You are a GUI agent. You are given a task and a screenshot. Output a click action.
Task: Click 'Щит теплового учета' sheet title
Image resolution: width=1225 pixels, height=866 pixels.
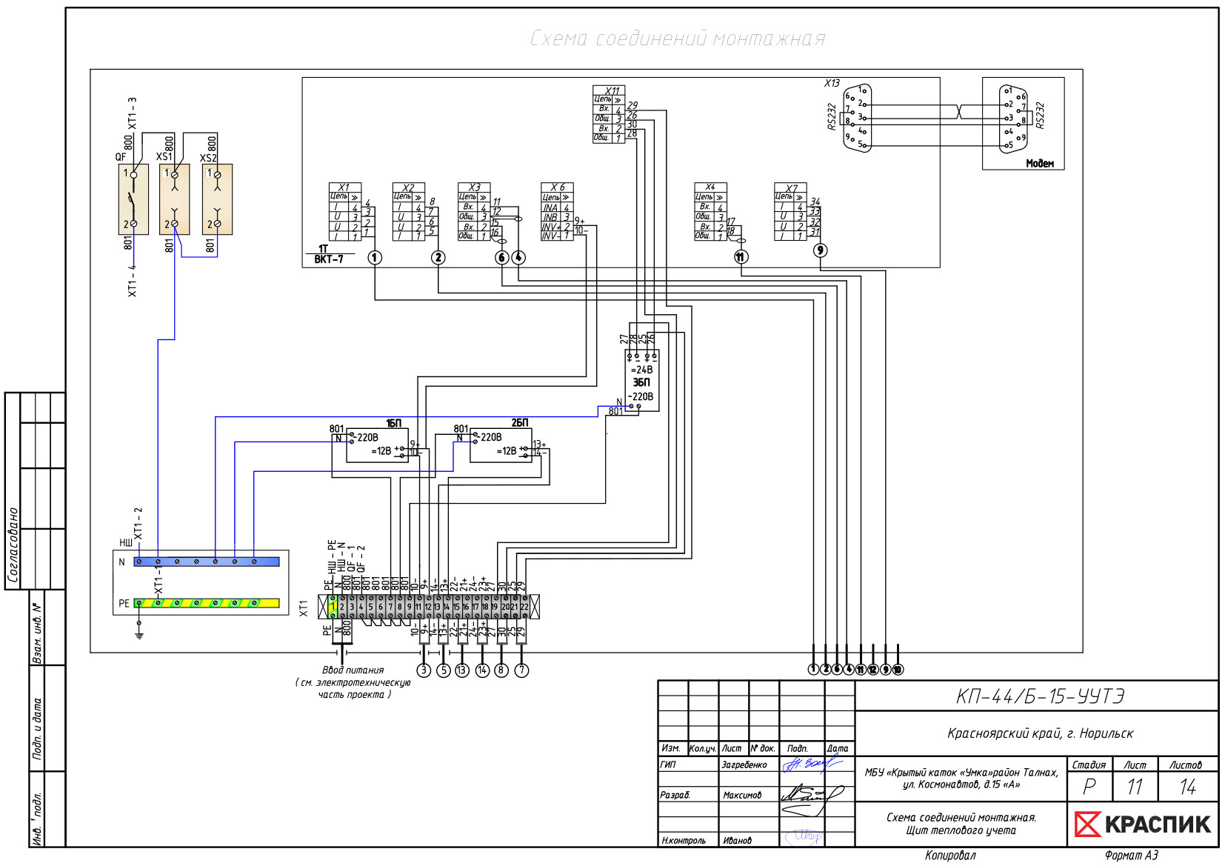click(x=961, y=830)
